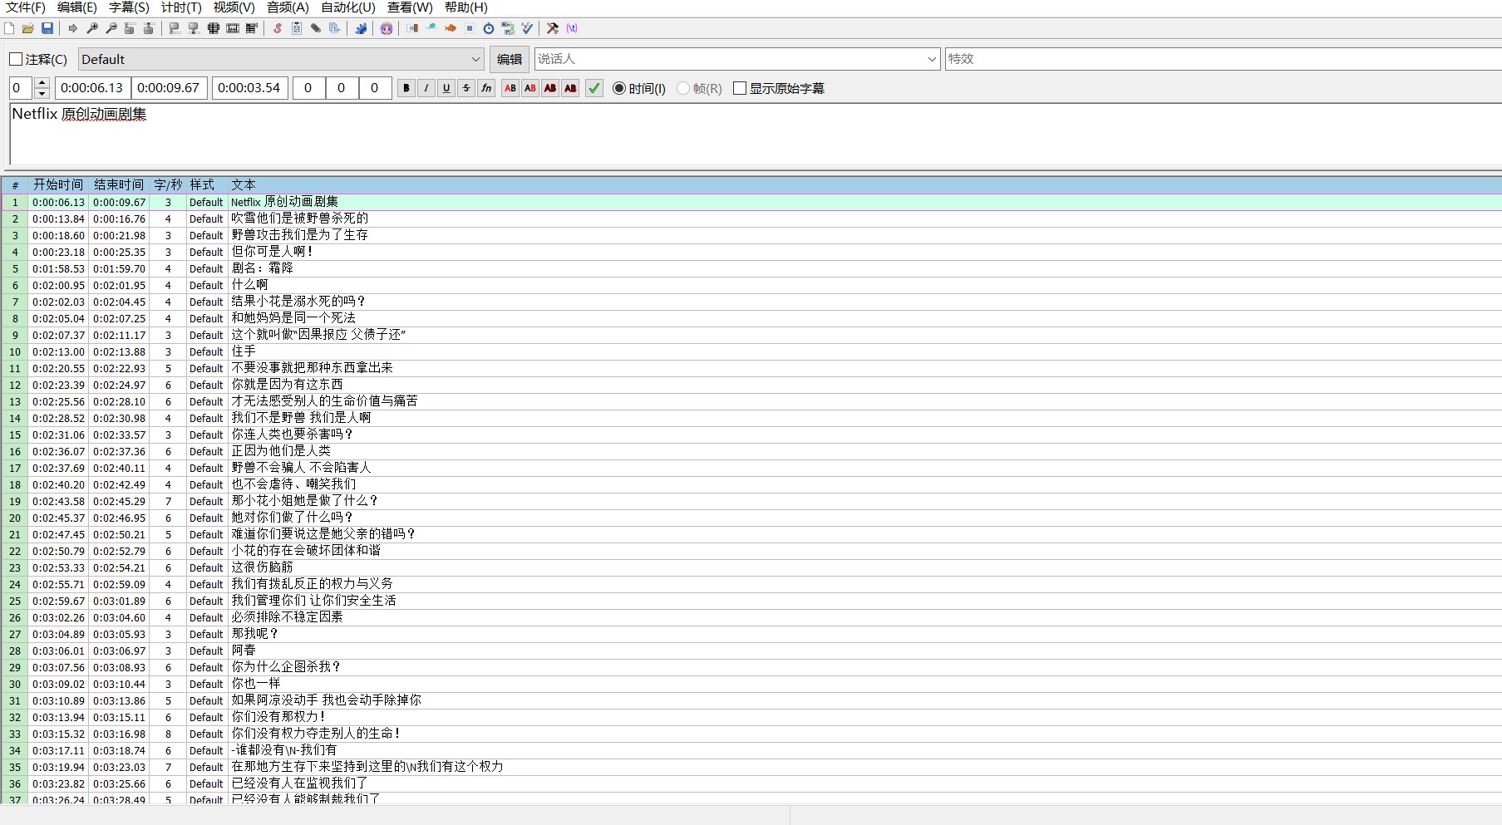Screen dimensions: 1502x825
Task: Zoom in video with magnifier plus icon
Action: 92,28
